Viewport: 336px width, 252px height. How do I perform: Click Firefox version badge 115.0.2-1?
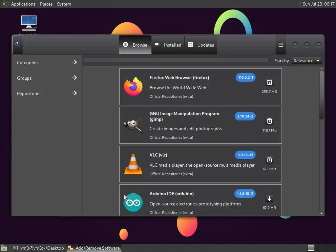245,77
